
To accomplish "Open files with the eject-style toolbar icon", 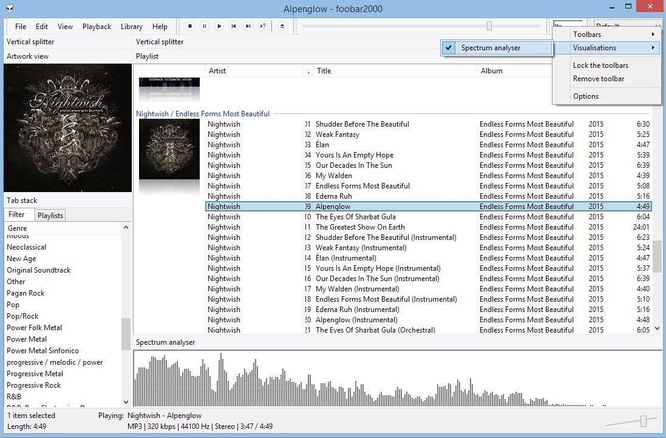I will tap(282, 25).
